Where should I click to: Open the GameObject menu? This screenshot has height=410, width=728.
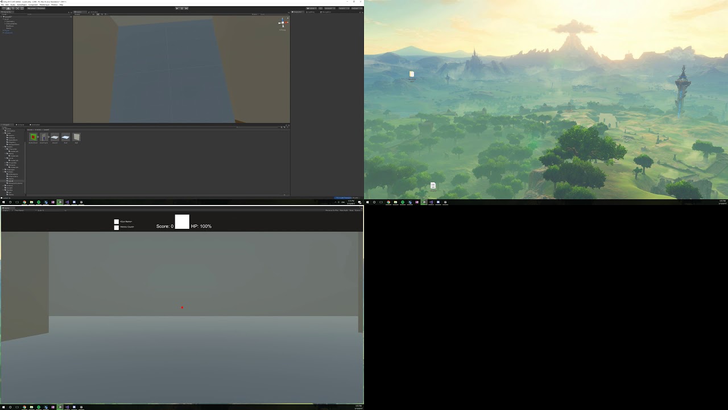point(22,5)
